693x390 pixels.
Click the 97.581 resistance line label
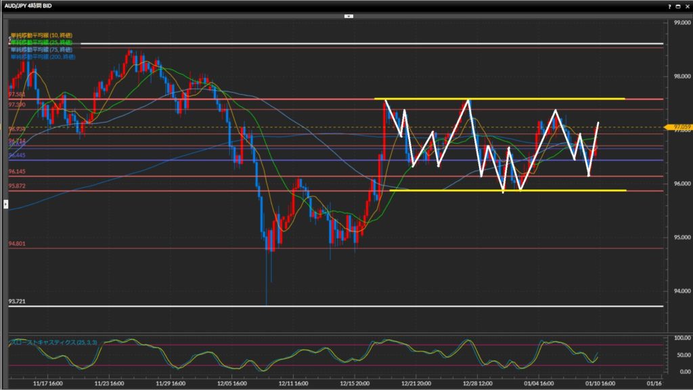pyautogui.click(x=17, y=94)
